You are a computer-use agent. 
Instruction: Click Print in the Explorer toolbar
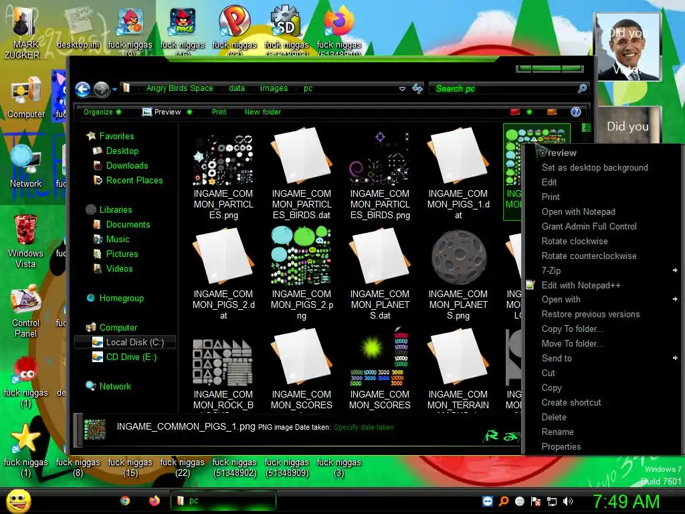[x=219, y=112]
